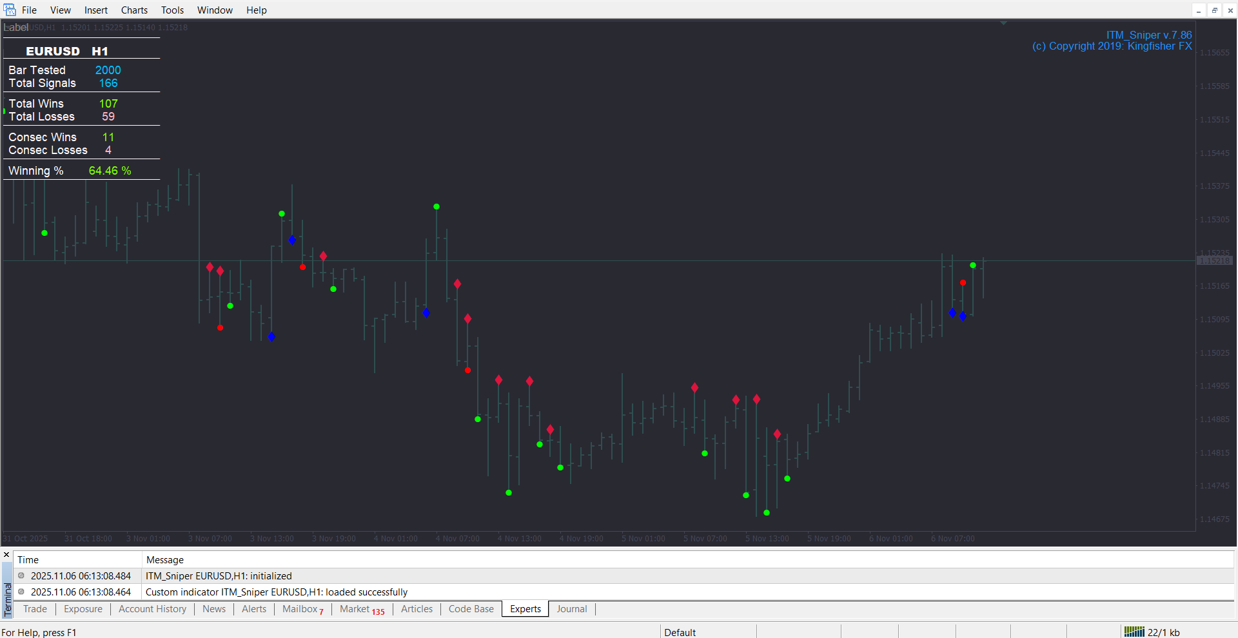
Task: Open the File menu
Action: [29, 10]
